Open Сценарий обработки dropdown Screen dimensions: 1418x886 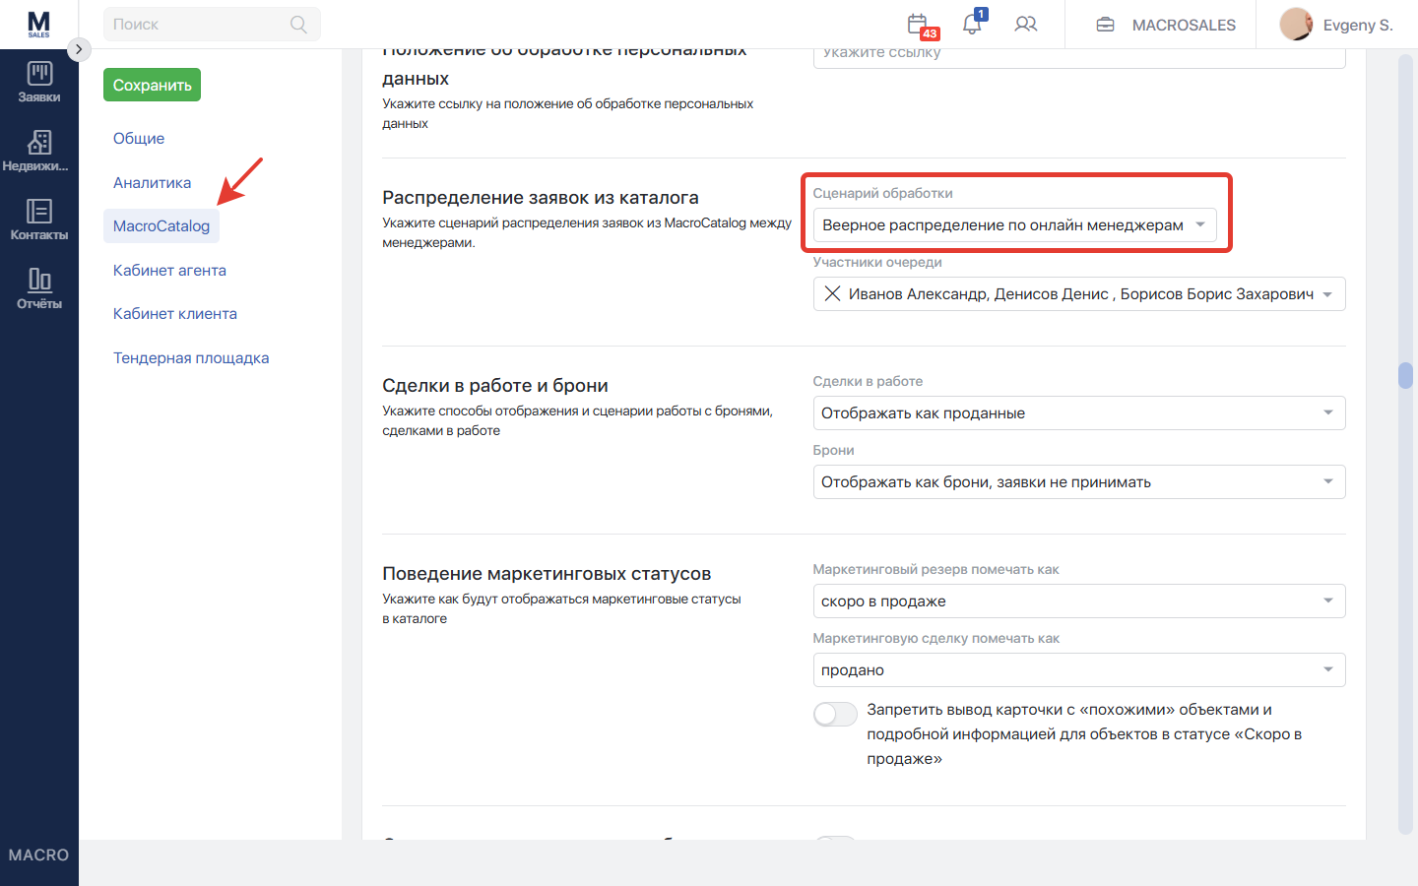point(1014,225)
